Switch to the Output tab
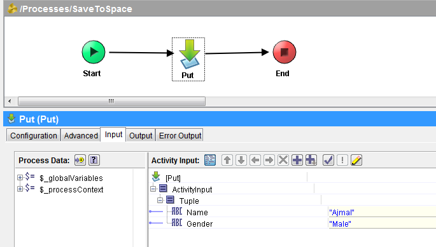Viewport: 436px width, 247px height. pyautogui.click(x=141, y=135)
